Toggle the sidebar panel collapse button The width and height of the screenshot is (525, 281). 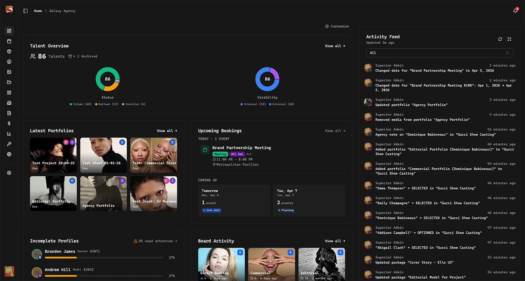coord(25,11)
